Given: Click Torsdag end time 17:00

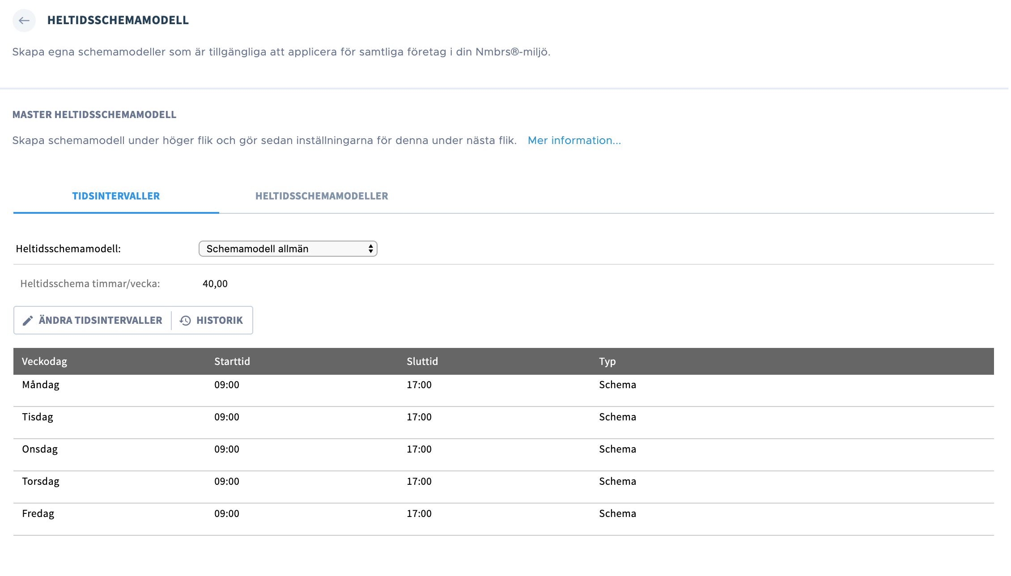Looking at the screenshot, I should (x=419, y=481).
